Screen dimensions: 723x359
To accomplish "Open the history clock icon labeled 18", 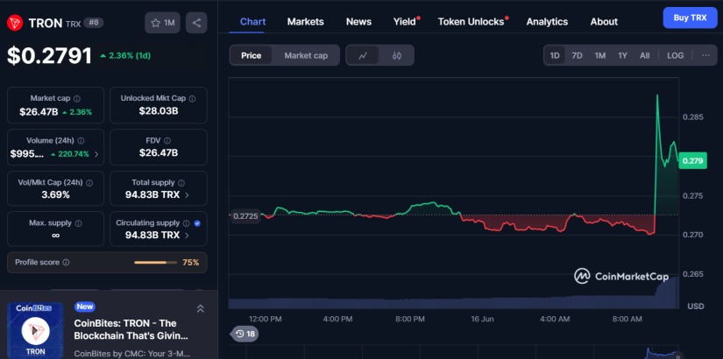I will tap(245, 334).
